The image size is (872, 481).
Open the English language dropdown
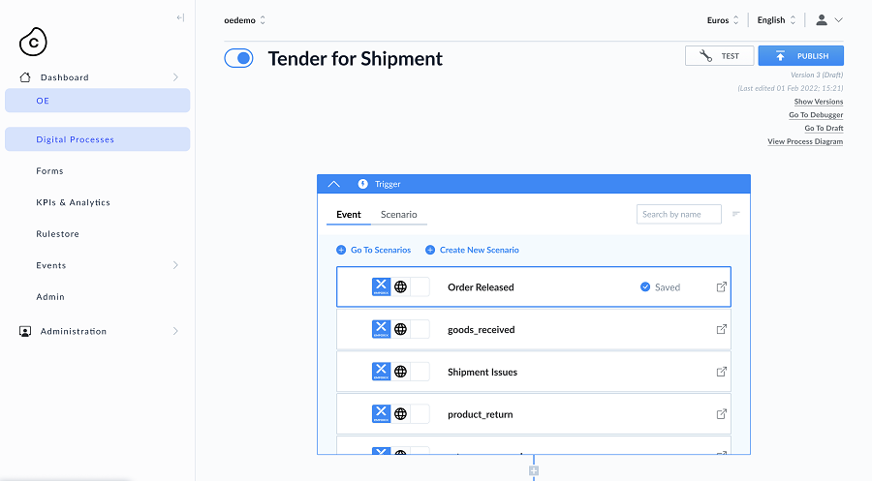(776, 19)
